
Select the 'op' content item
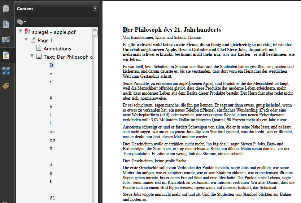click(x=52, y=140)
